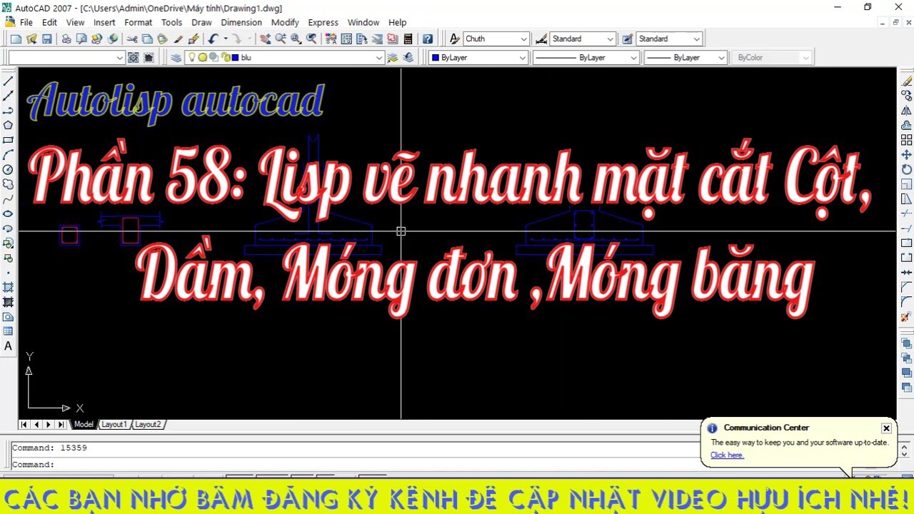Select the Spline draw tool
Screen dimensions: 914x514
[x=9, y=199]
